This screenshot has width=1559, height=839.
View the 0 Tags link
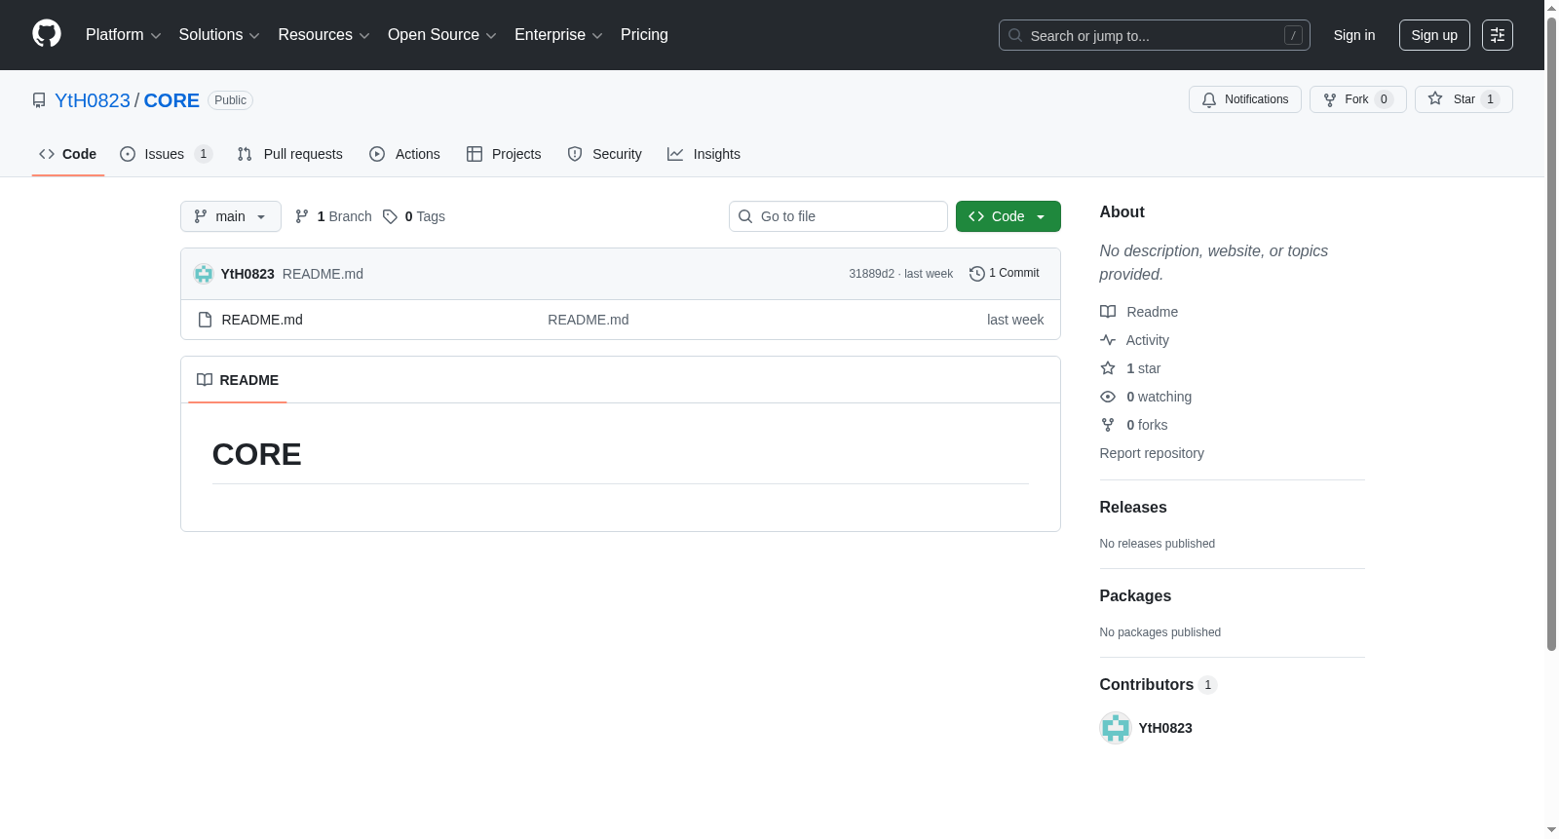[414, 216]
